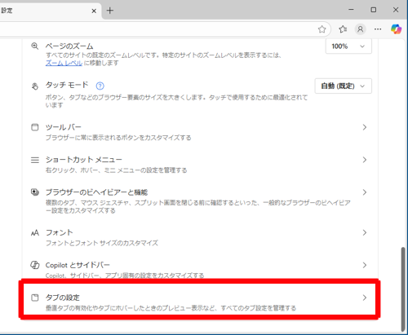Image resolution: width=408 pixels, height=335 pixels.
Task: Open the favorites list icon
Action: click(343, 29)
